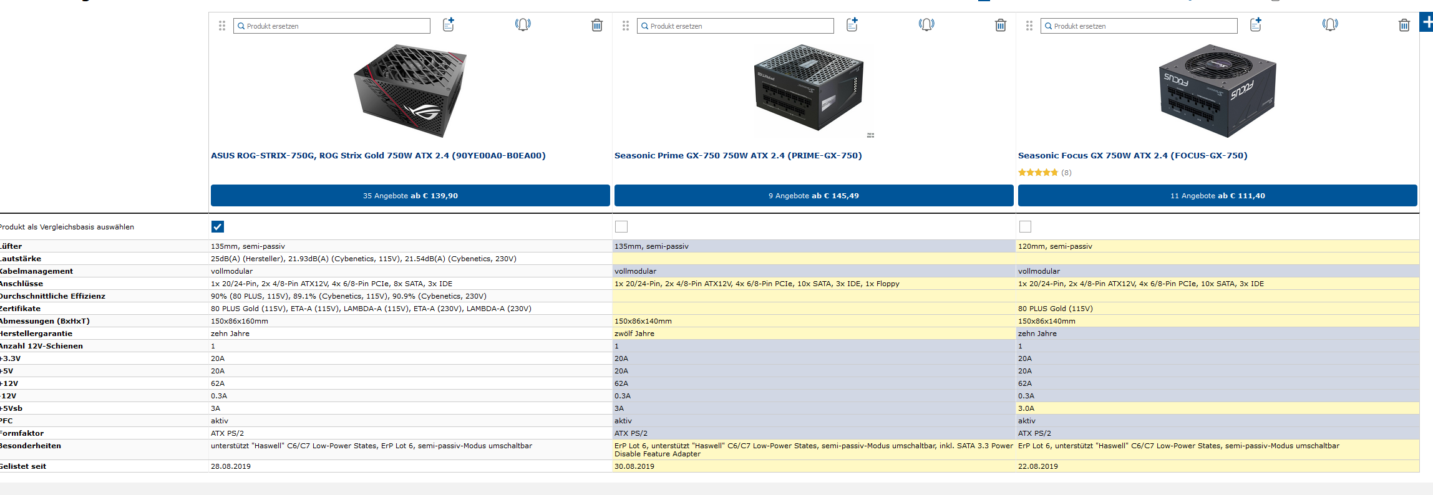Set price alert bell for Seasonic Focus GX
Viewport: 1433px width, 495px height.
coord(1330,24)
